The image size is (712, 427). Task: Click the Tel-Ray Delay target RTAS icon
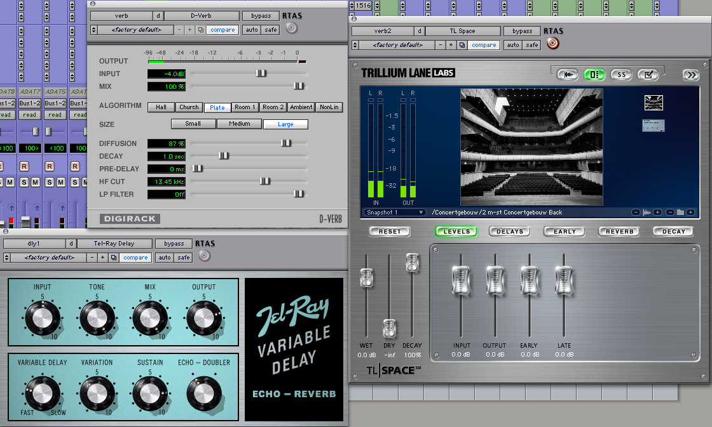click(x=204, y=256)
